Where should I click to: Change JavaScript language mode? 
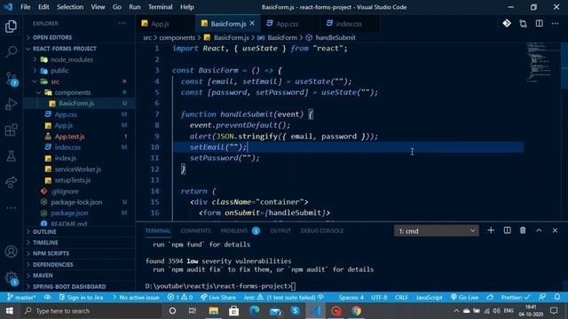tap(429, 298)
